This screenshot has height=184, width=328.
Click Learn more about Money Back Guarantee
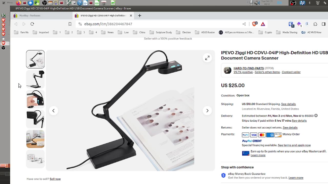pyautogui.click(x=296, y=178)
